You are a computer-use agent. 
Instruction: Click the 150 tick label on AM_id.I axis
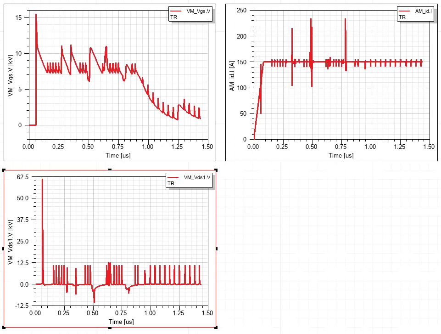click(241, 62)
